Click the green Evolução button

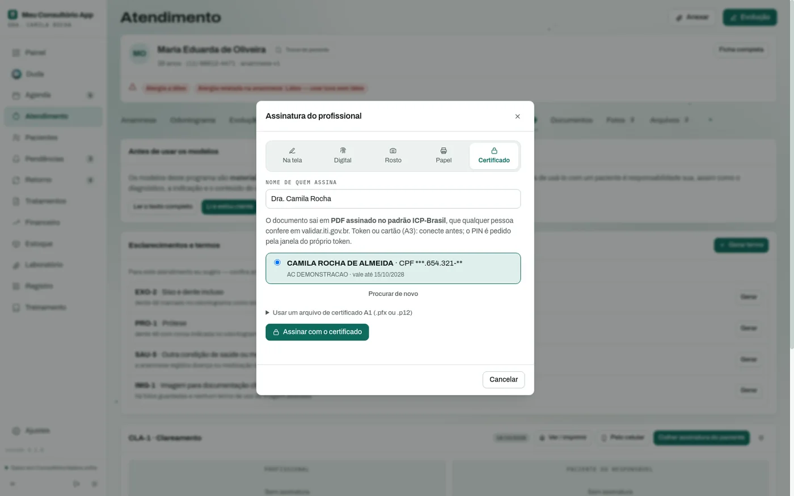pos(749,18)
